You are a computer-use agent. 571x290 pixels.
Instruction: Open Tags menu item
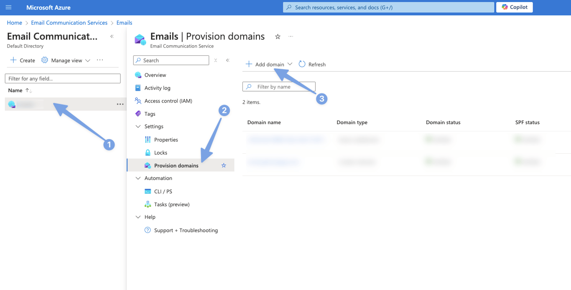click(x=150, y=114)
